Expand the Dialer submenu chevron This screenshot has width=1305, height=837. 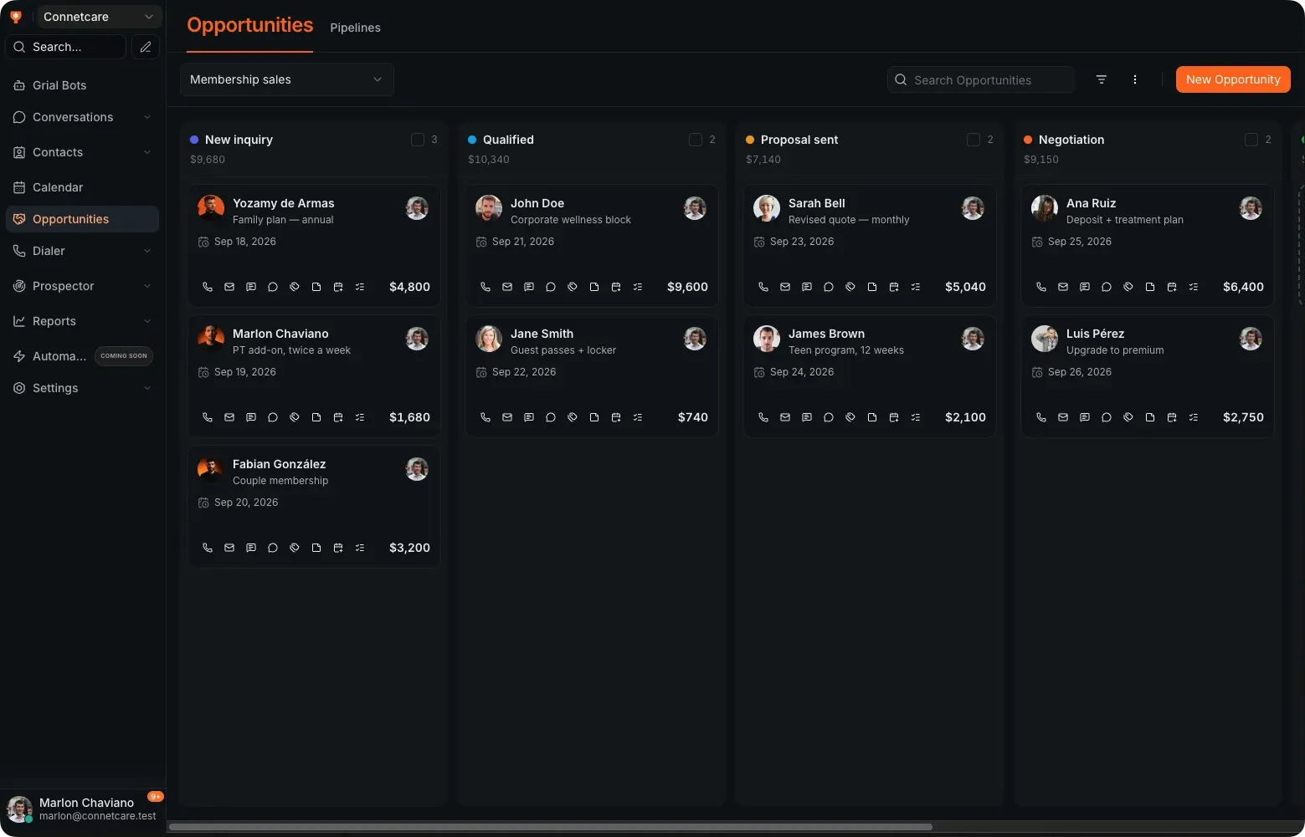(x=147, y=251)
